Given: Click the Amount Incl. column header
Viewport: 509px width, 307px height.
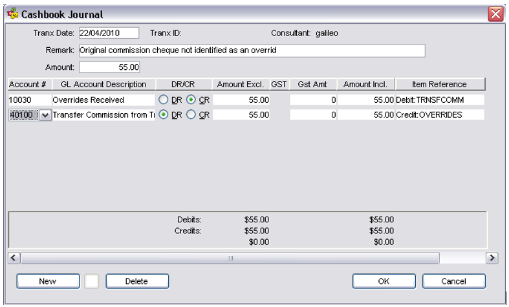Looking at the screenshot, I should point(366,85).
